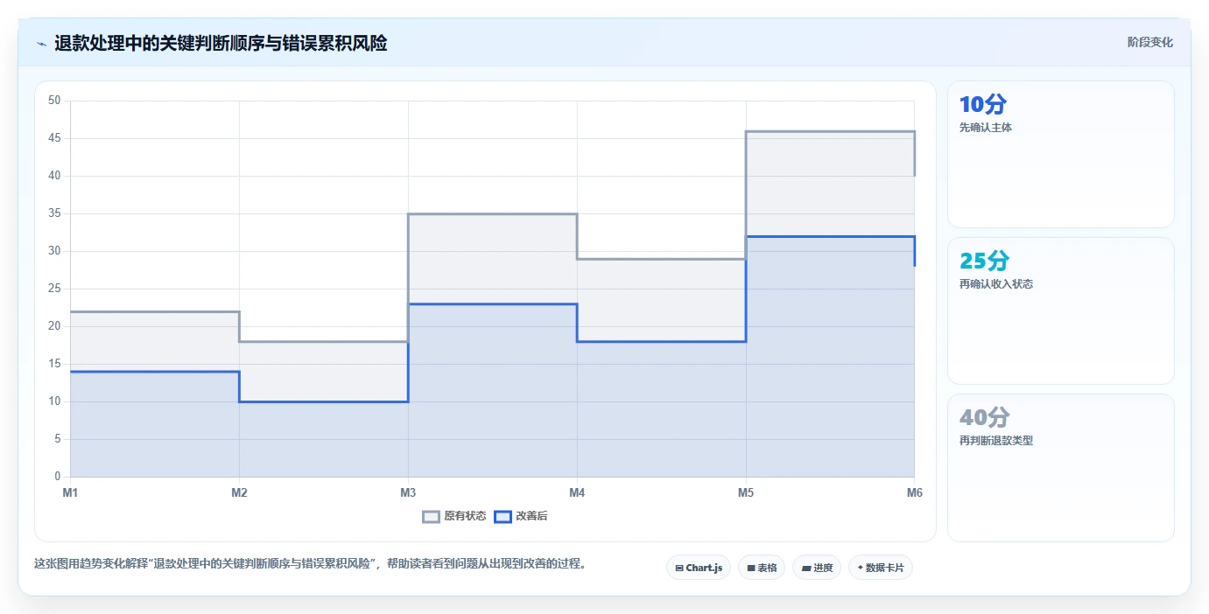
Task: Select the 进度 tag chip
Action: 817,568
